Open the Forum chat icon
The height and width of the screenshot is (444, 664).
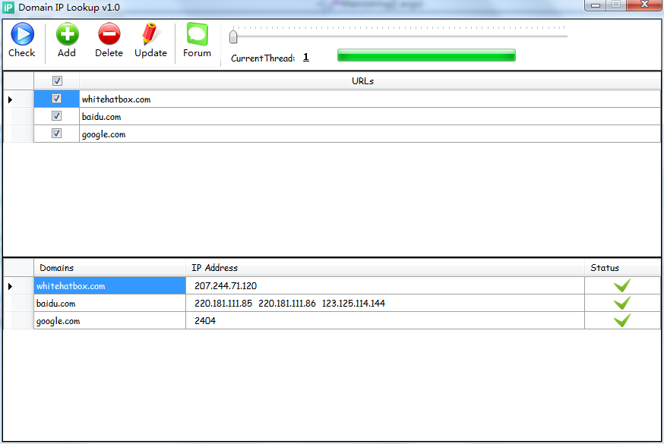[x=197, y=34]
